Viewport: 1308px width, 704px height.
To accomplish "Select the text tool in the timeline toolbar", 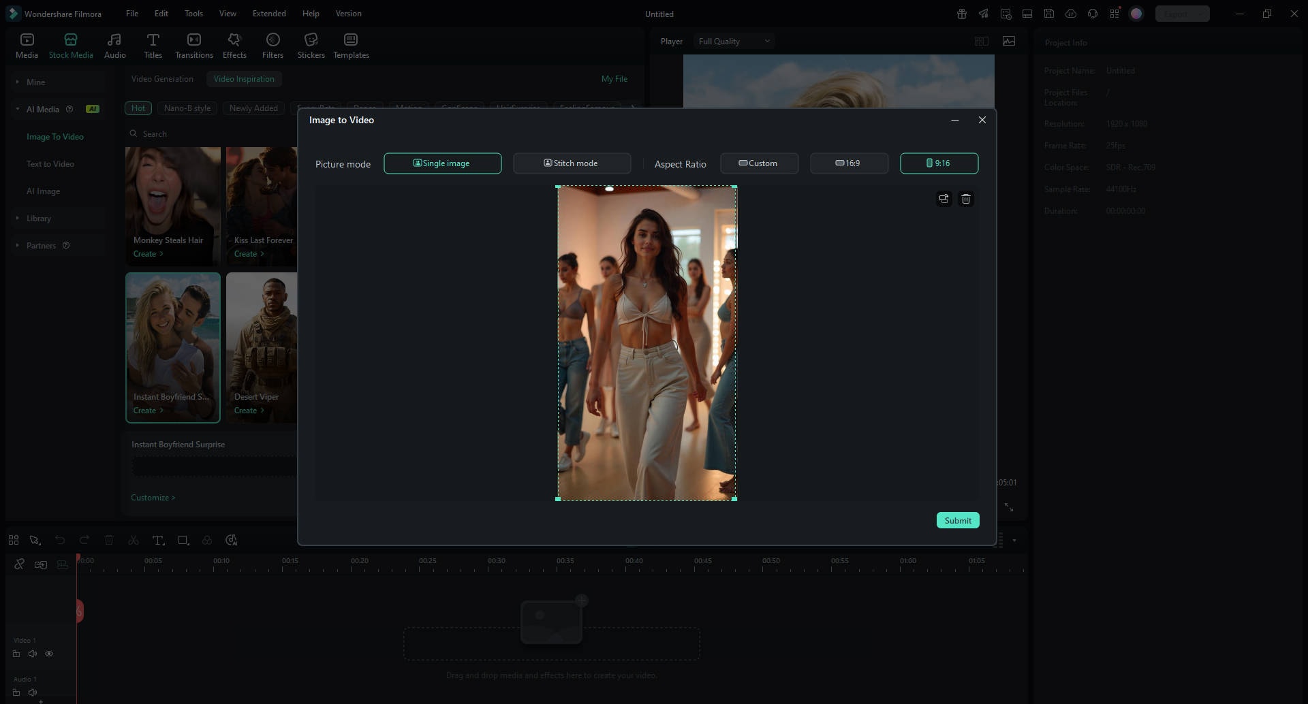I will 158,540.
